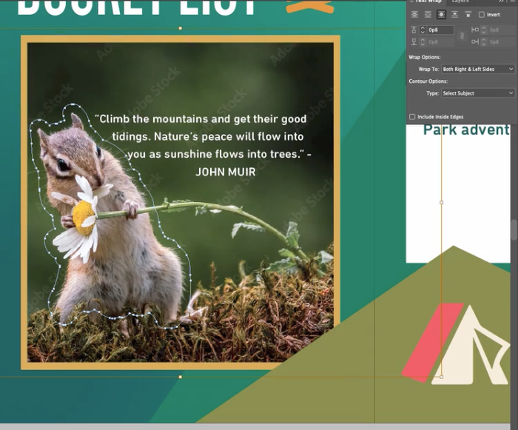Enable the Invert checkbox
Viewport: 518px width, 430px height.
tap(482, 15)
